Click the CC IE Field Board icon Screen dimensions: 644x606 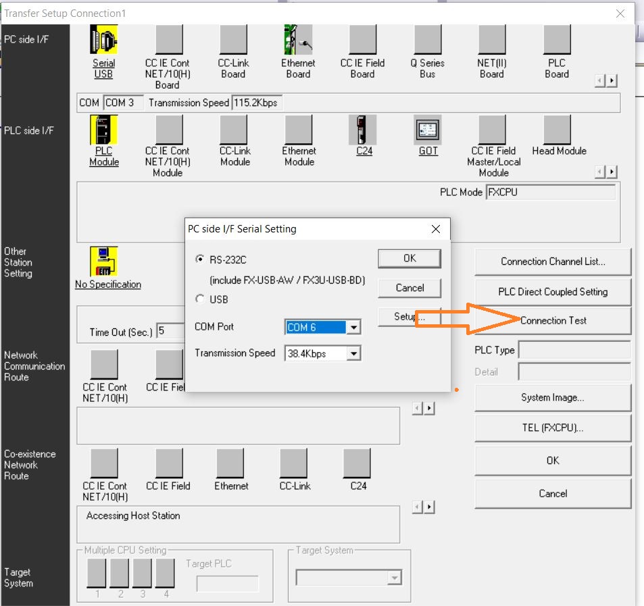pyautogui.click(x=362, y=41)
